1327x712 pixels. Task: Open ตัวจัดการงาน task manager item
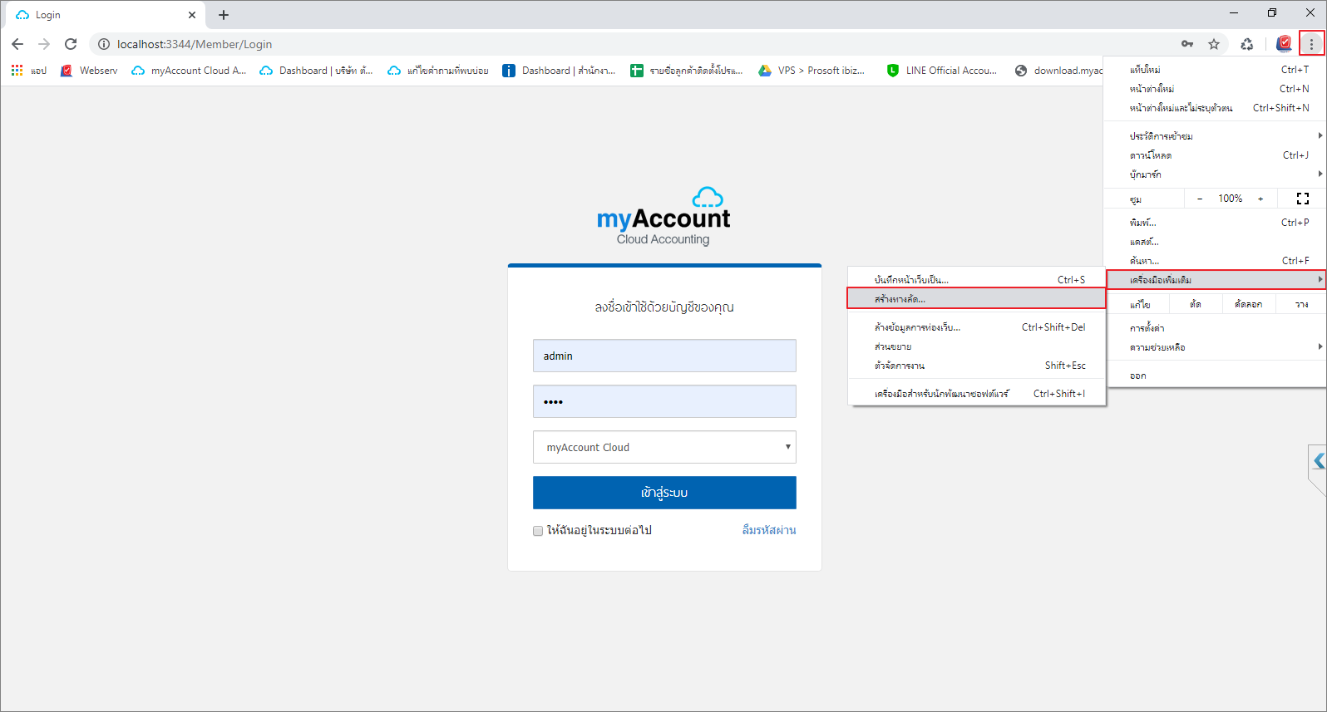tap(977, 366)
